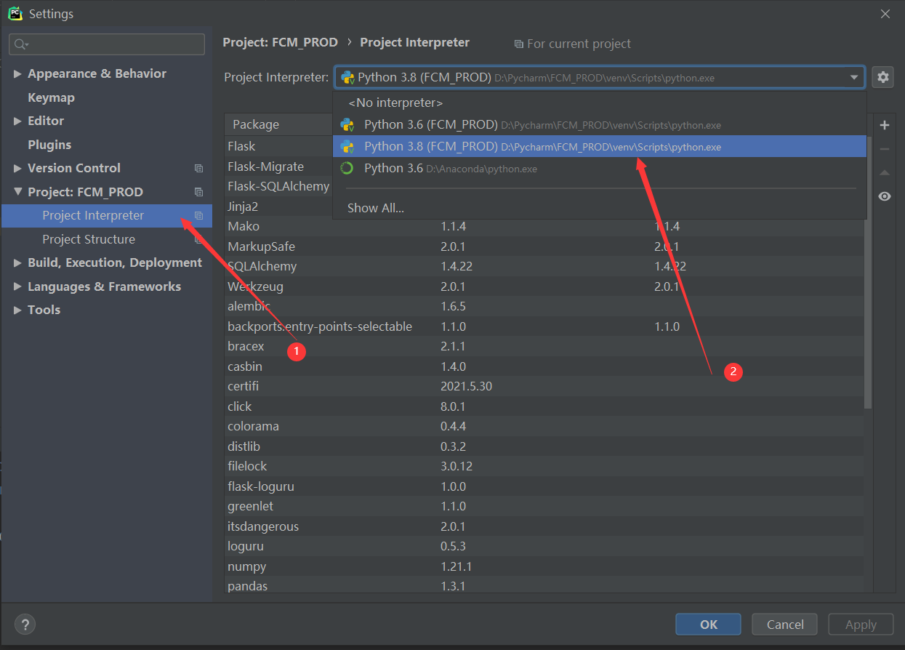Expand Appearance & Behavior section
The width and height of the screenshot is (905, 650).
point(17,74)
